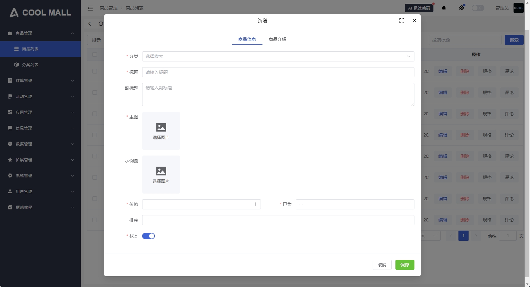Tick the first row checkbox in the product table

pyautogui.click(x=95, y=71)
